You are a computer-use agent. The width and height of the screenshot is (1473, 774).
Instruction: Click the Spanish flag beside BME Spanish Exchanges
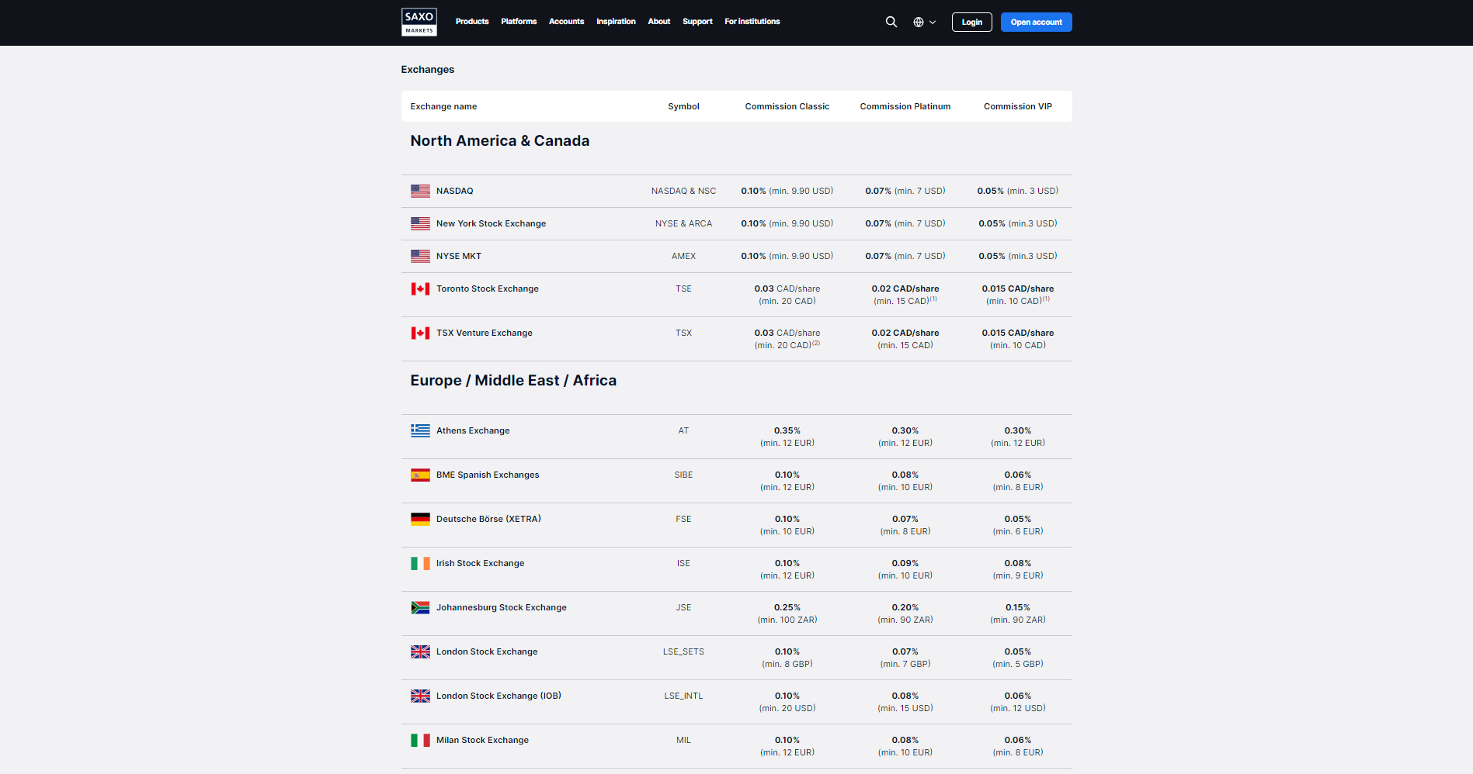tap(420, 475)
